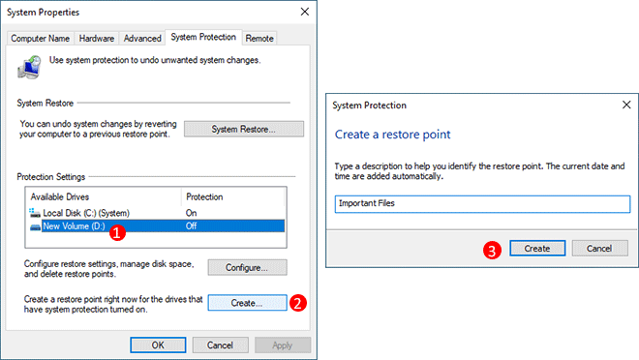This screenshot has width=639, height=360.
Task: Open the Computer Name tab
Action: tap(41, 39)
